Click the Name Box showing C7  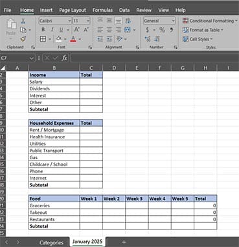(x=17, y=58)
